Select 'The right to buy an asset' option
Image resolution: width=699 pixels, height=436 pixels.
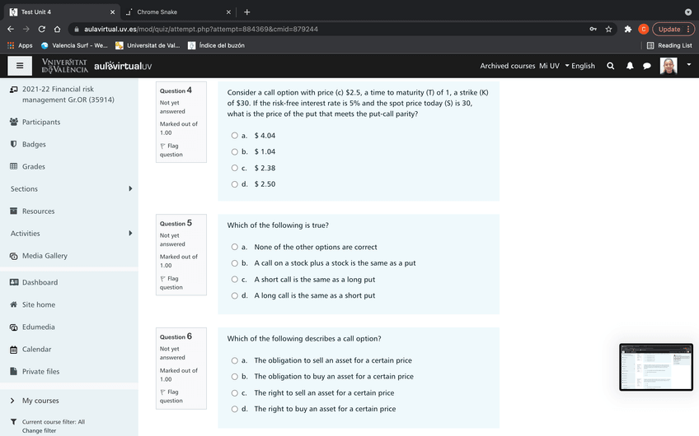[x=235, y=409]
